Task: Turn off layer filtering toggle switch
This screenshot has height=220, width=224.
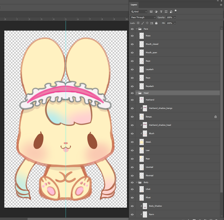Action: point(175,11)
